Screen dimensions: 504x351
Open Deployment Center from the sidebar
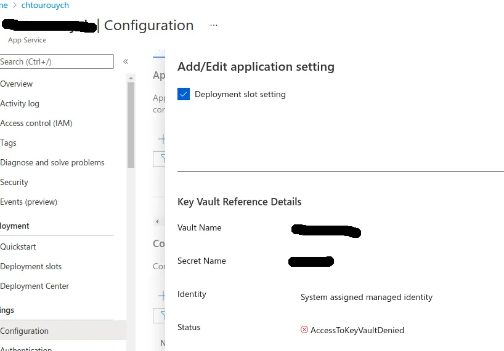coord(35,286)
